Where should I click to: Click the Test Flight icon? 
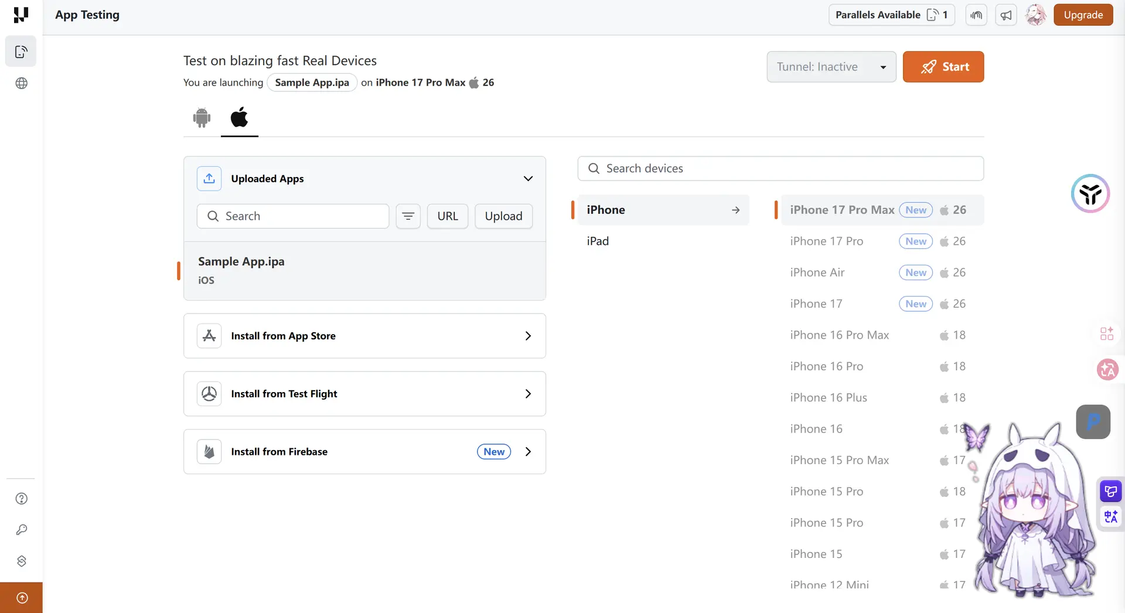pyautogui.click(x=209, y=394)
